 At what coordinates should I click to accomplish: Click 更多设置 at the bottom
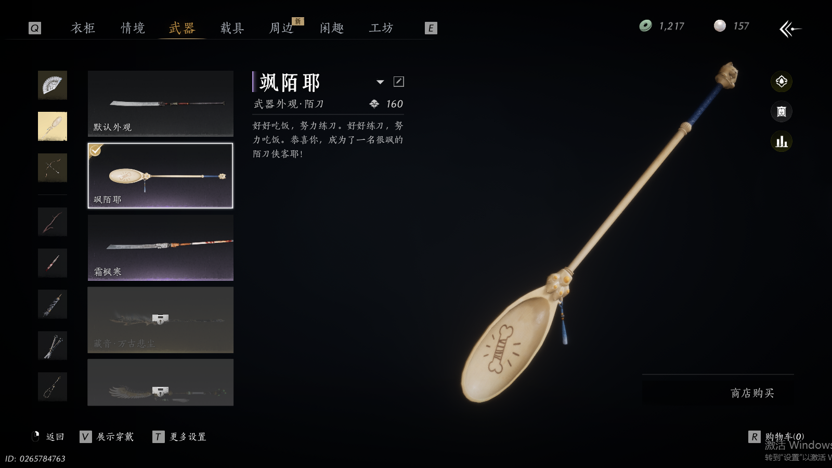(188, 437)
